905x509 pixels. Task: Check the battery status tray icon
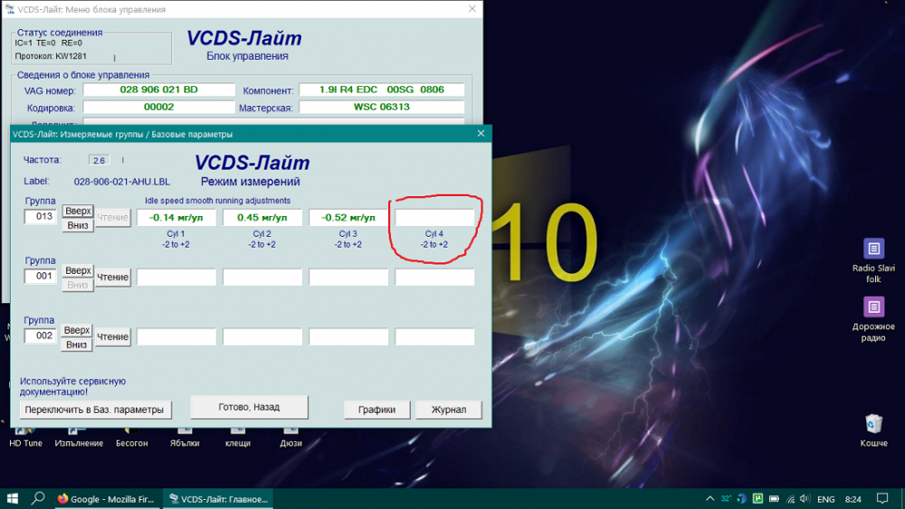(x=774, y=499)
